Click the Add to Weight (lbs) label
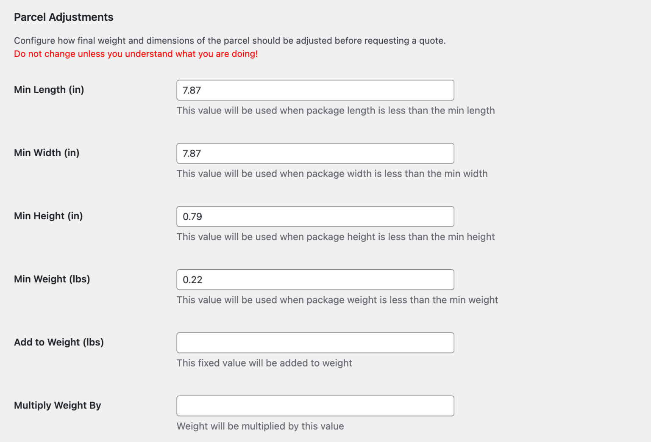This screenshot has width=651, height=442. point(59,342)
